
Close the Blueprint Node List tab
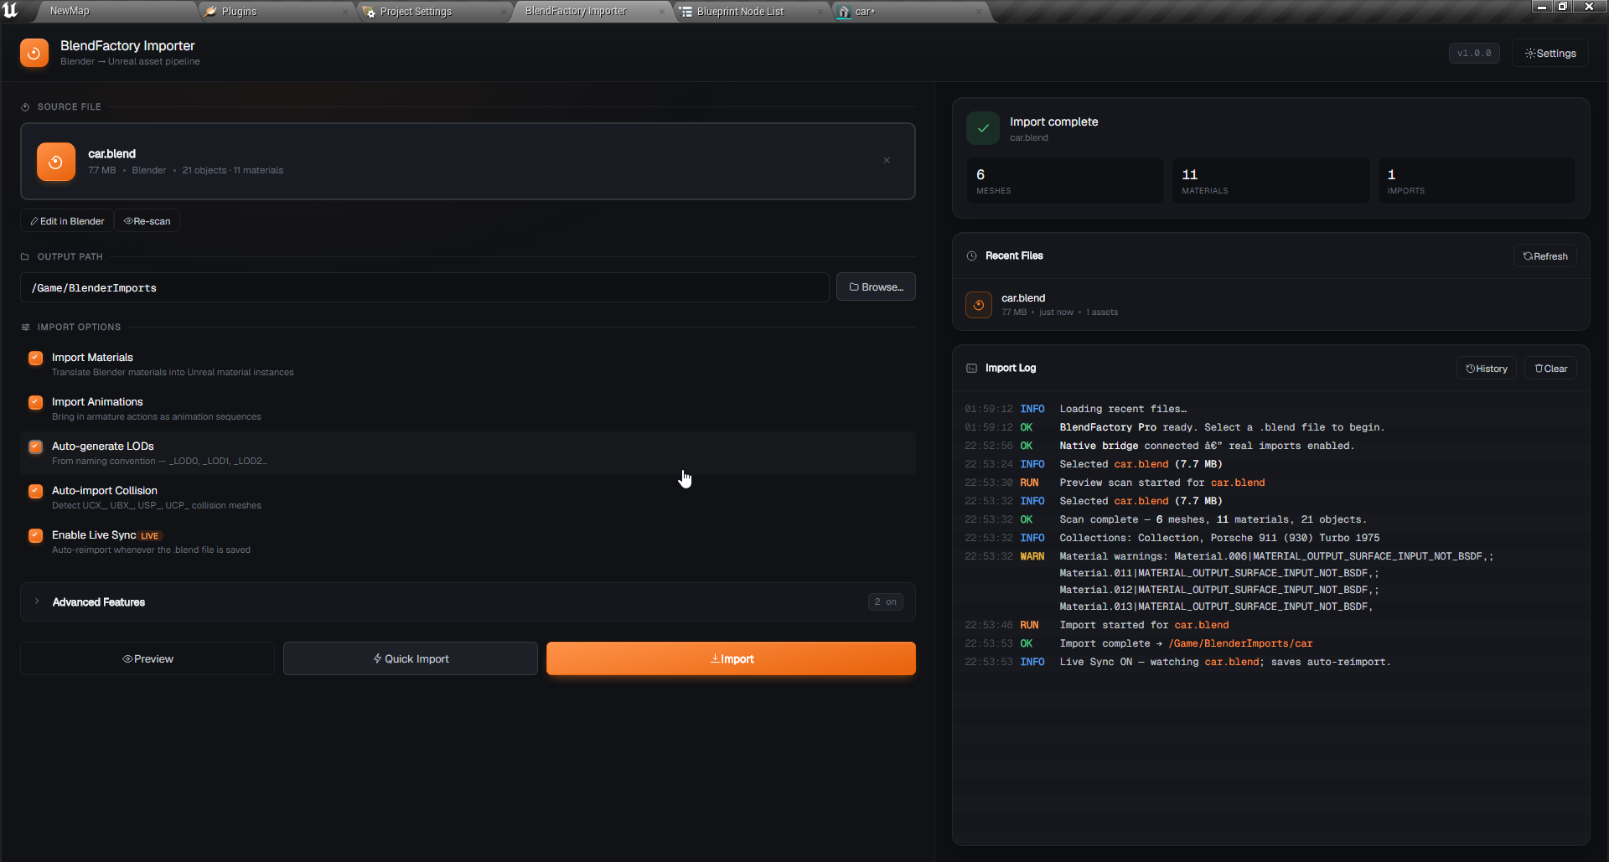(820, 12)
